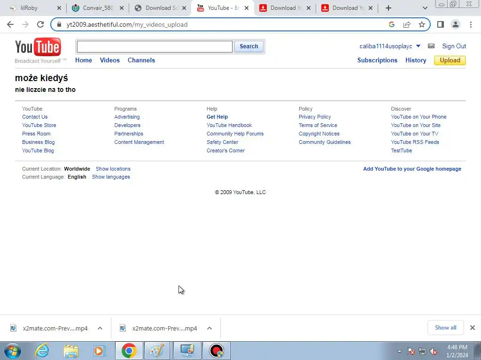Reload the page with the refresh icon

[40, 24]
